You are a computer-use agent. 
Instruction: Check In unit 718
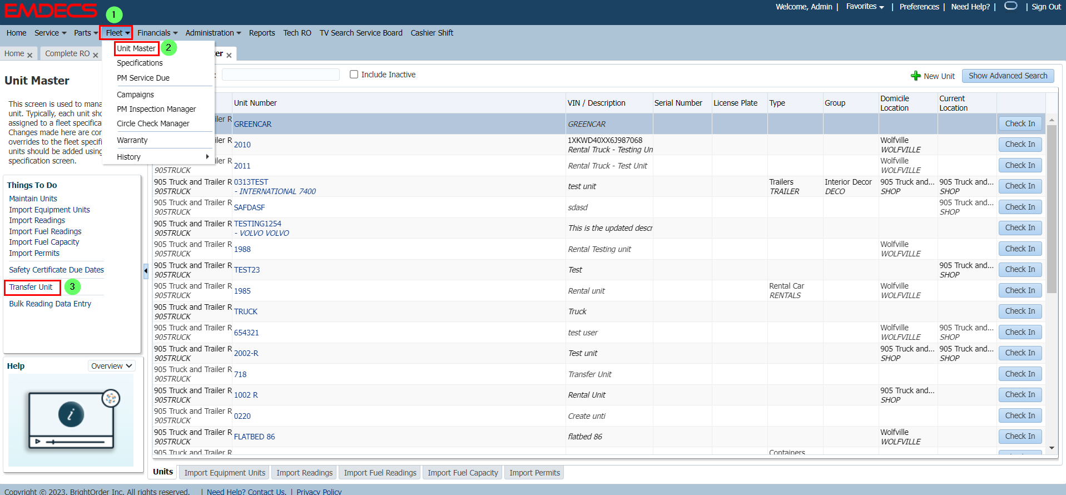coord(1020,374)
